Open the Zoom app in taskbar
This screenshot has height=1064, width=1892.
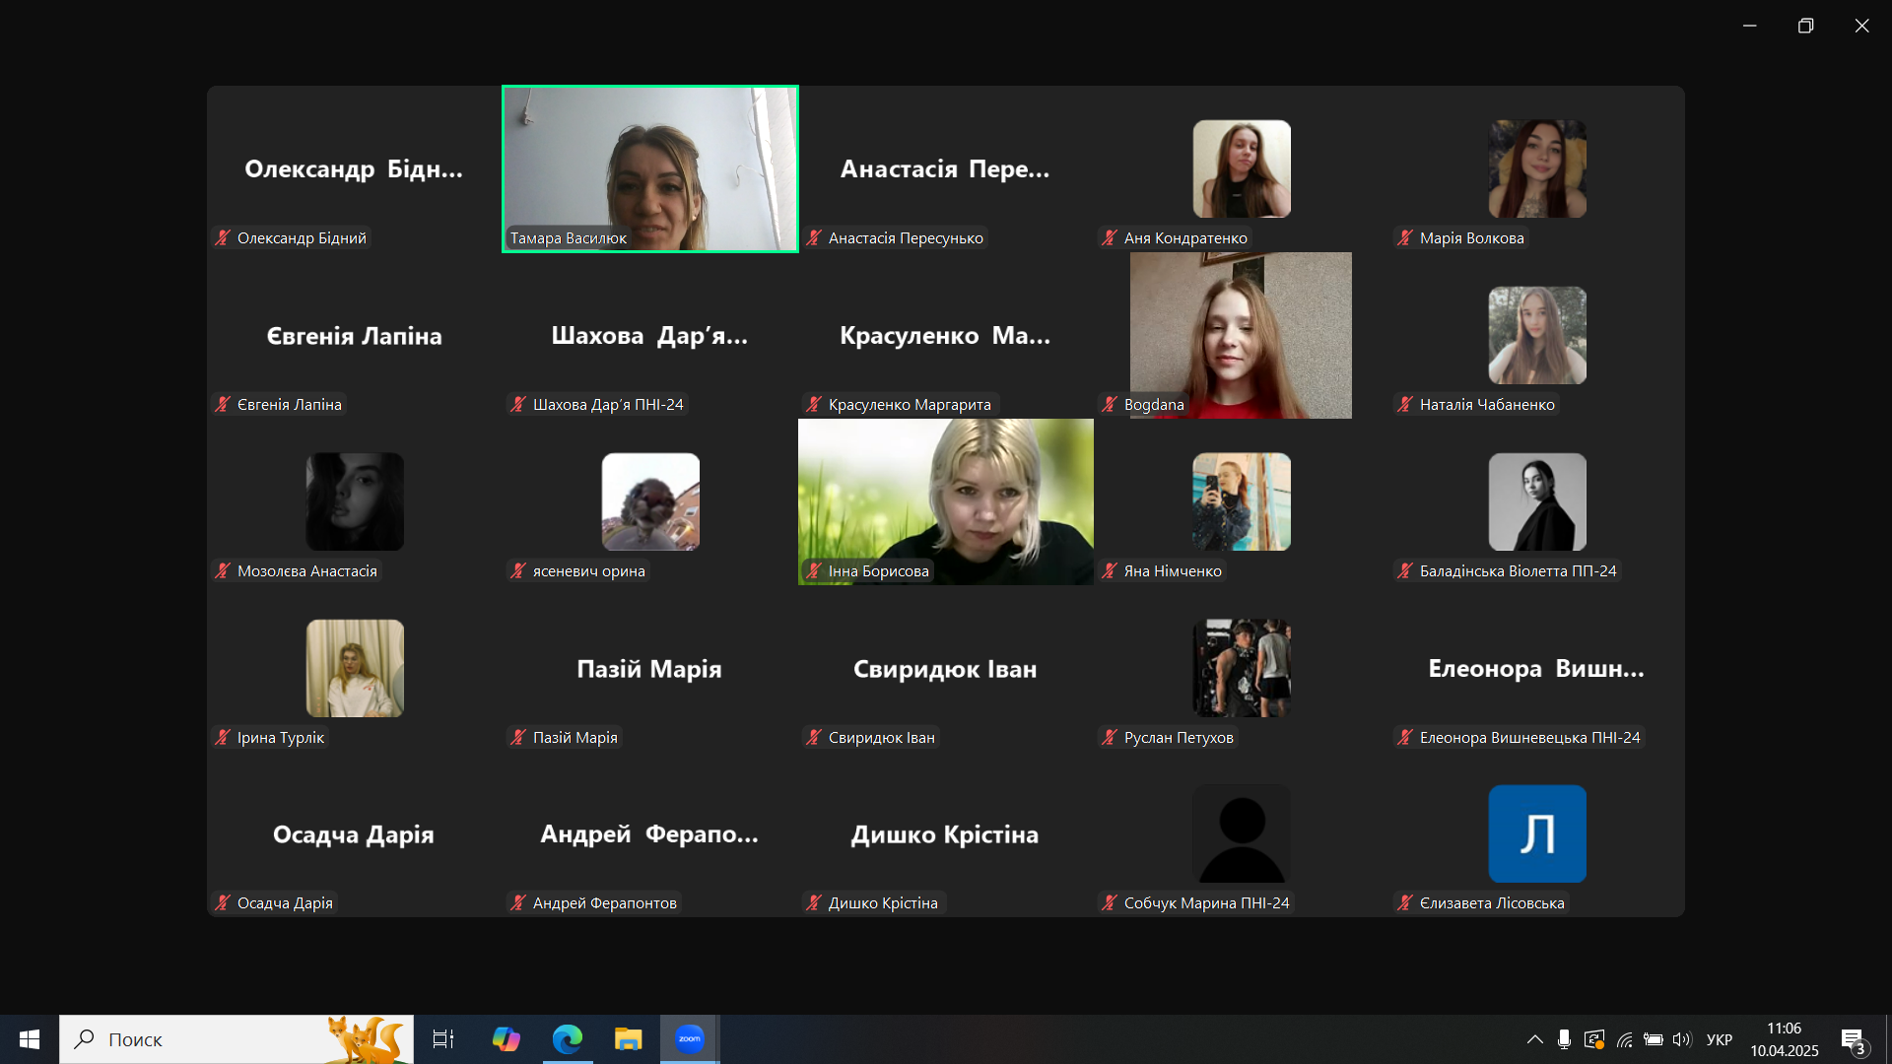[x=690, y=1039]
